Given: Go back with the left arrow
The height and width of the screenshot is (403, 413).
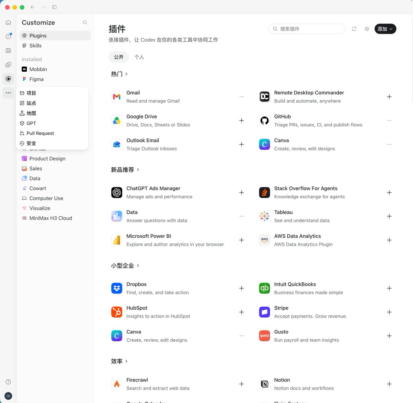Looking at the screenshot, I should pos(32,7).
